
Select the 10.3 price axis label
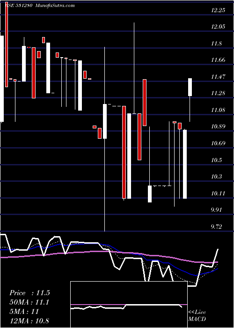click(x=216, y=177)
